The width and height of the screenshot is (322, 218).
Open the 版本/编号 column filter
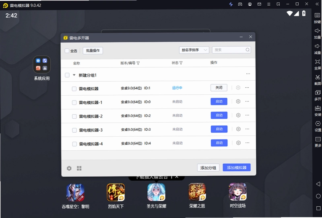[138, 63]
